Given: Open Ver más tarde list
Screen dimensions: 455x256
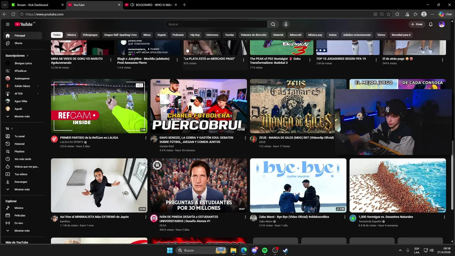Looking at the screenshot, I should point(23,159).
